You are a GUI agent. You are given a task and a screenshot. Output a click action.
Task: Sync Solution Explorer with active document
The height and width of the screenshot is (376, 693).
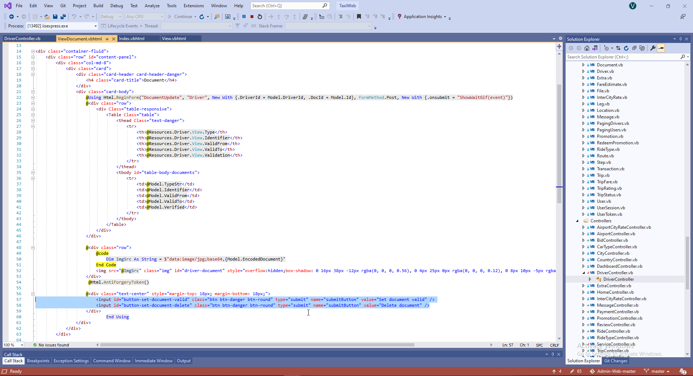tap(618, 48)
